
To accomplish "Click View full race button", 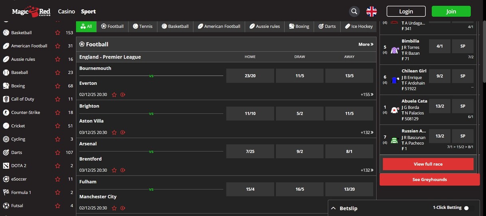I will tap(428, 164).
